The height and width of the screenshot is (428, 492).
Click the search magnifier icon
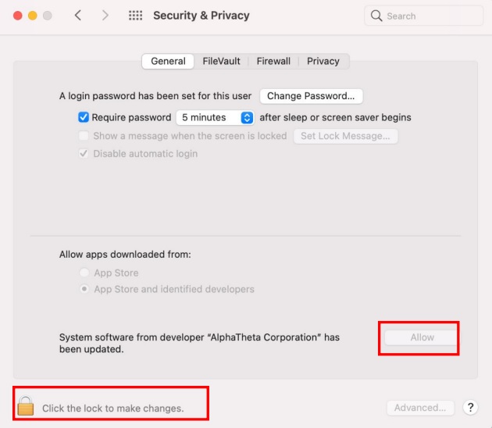(376, 16)
